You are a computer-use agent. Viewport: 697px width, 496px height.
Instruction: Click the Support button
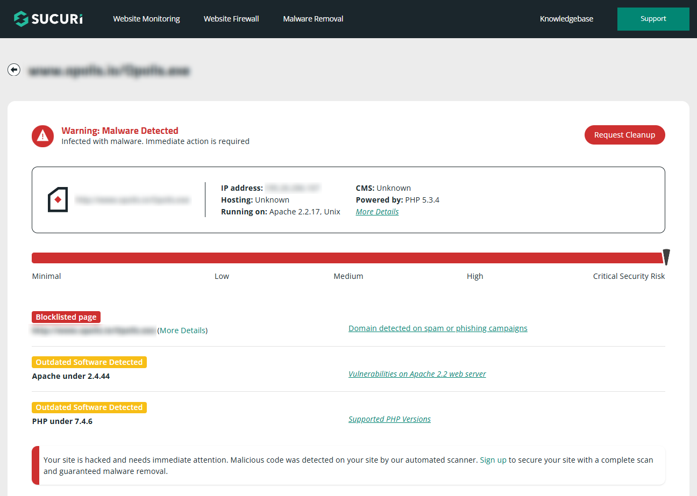click(653, 19)
